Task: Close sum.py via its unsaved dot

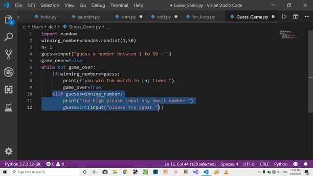Action: click(x=141, y=17)
